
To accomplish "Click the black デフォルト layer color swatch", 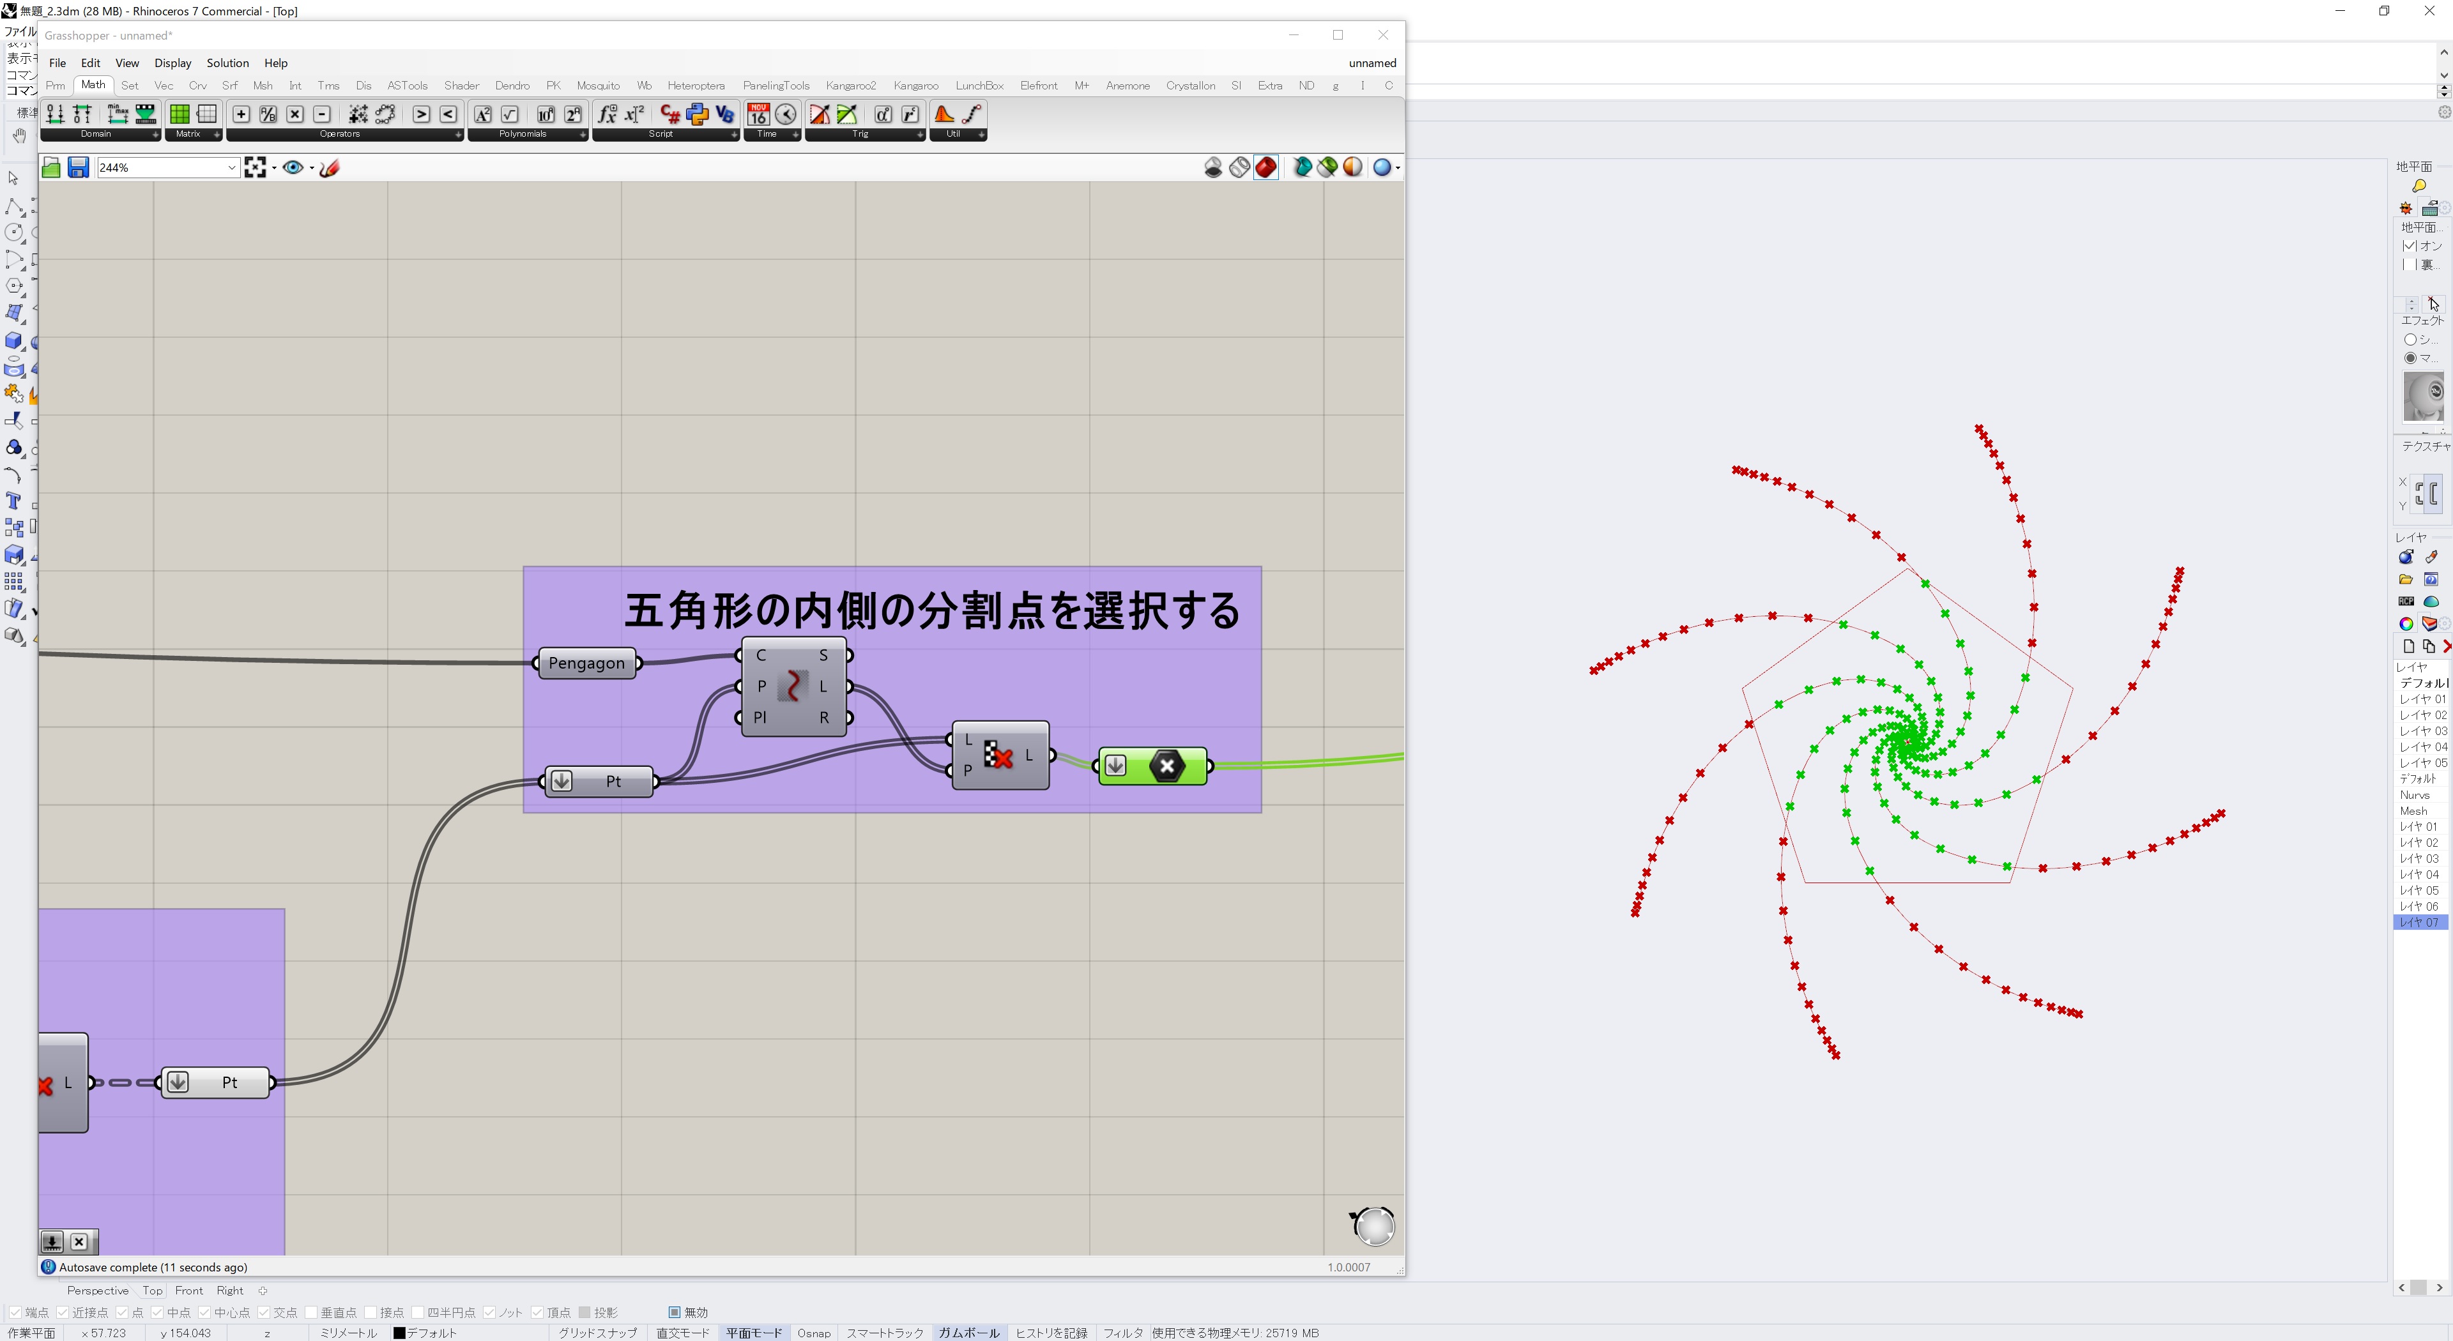I will coord(399,1333).
